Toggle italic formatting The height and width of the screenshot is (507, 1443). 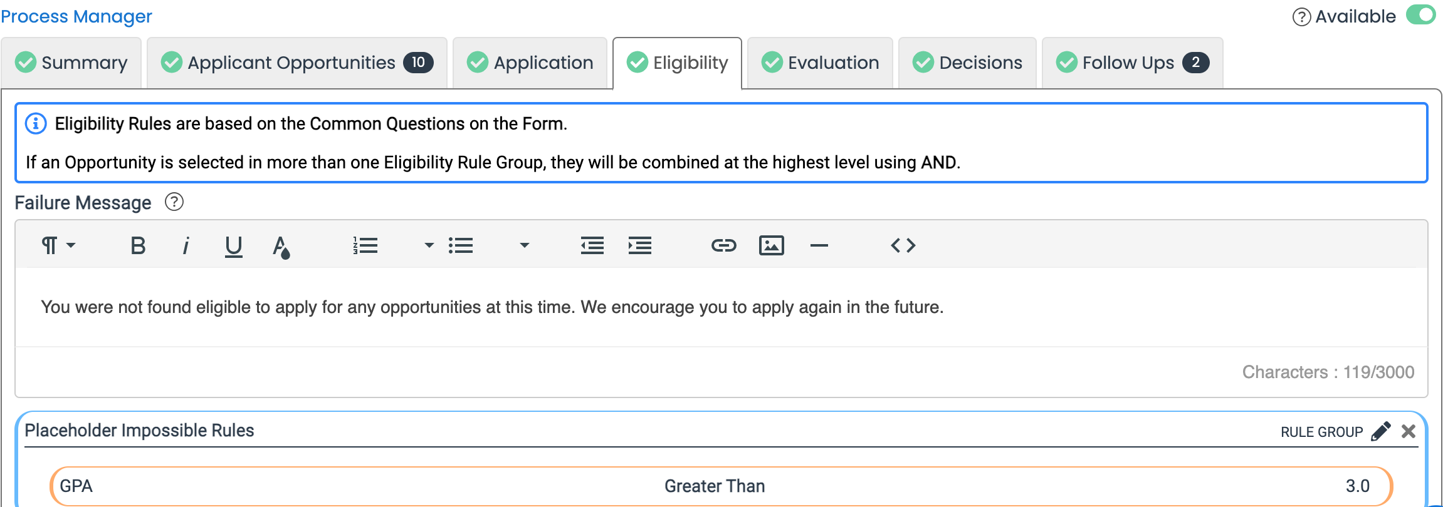[186, 245]
